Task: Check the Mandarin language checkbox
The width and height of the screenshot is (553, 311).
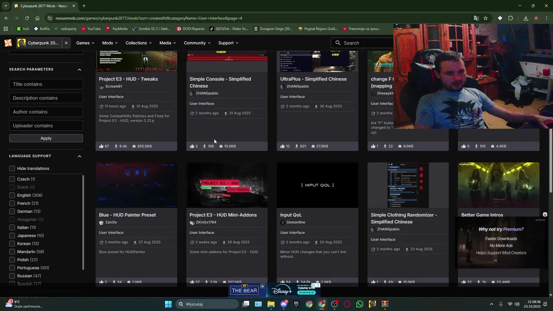Action: pyautogui.click(x=12, y=252)
